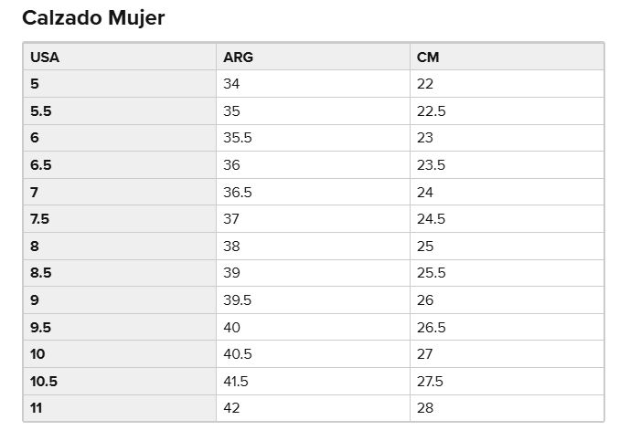Click ARG size 40.5 cell
630x441 pixels.
pyautogui.click(x=313, y=354)
